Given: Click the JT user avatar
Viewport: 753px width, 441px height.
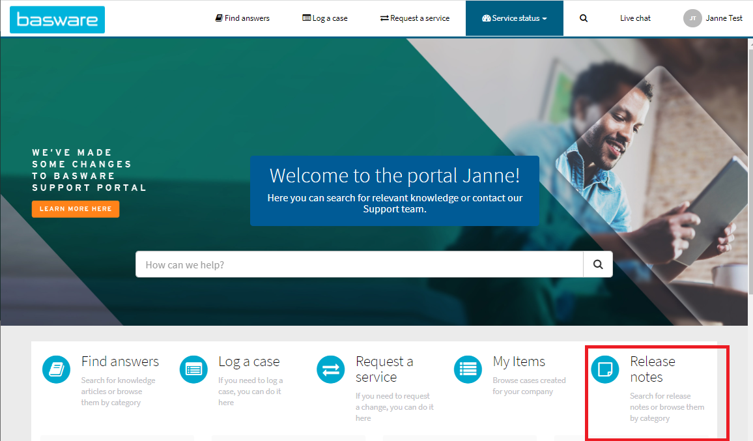Looking at the screenshot, I should point(692,18).
